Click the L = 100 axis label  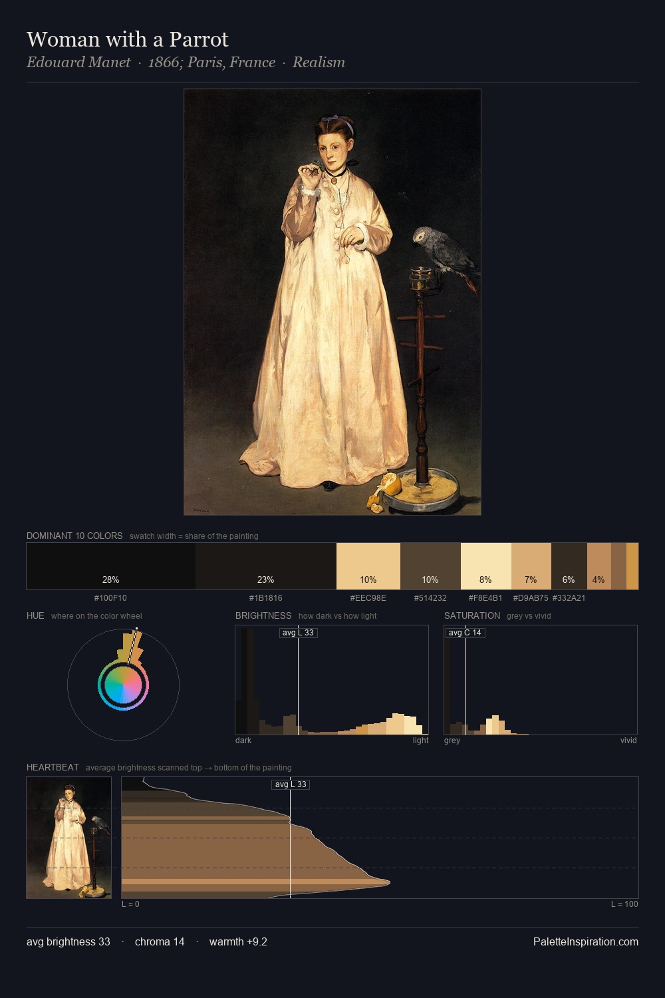624,904
